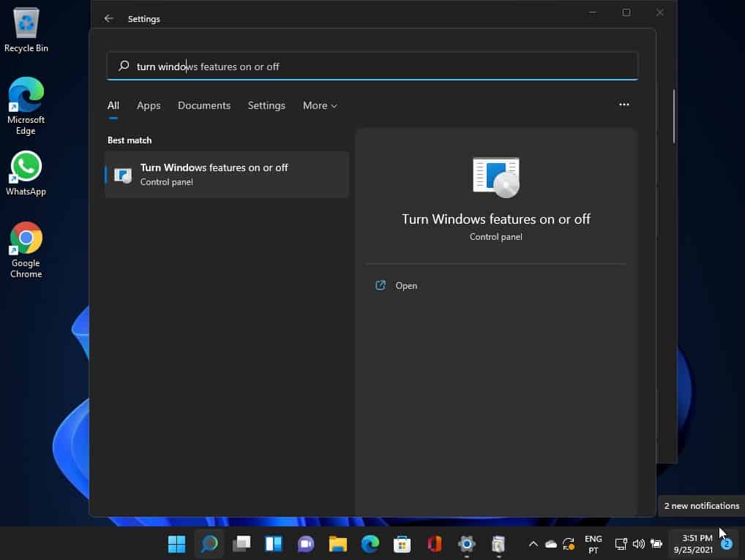Image resolution: width=745 pixels, height=560 pixels.
Task: Click the volume icon in system tray
Action: point(638,544)
